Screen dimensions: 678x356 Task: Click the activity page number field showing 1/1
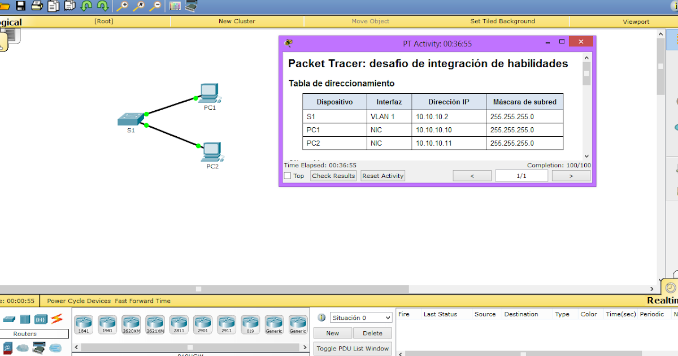pos(521,175)
